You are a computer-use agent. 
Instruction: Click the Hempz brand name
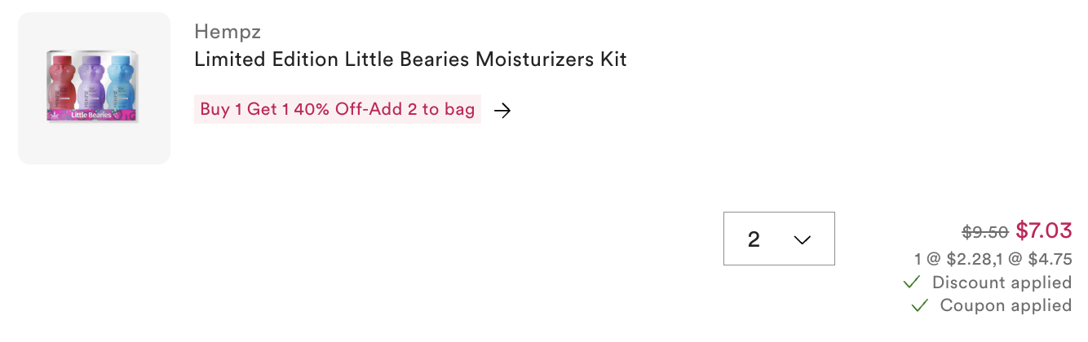[228, 33]
